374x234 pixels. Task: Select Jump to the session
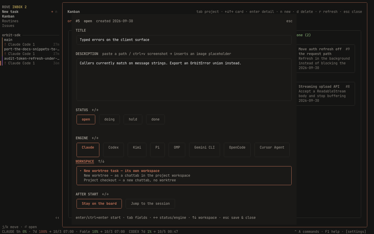(150, 204)
